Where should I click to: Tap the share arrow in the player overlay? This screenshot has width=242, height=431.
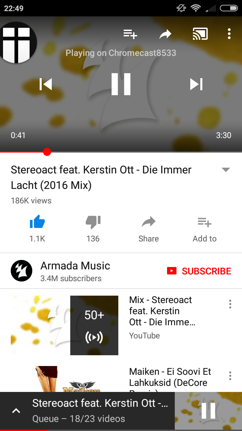pyautogui.click(x=165, y=34)
